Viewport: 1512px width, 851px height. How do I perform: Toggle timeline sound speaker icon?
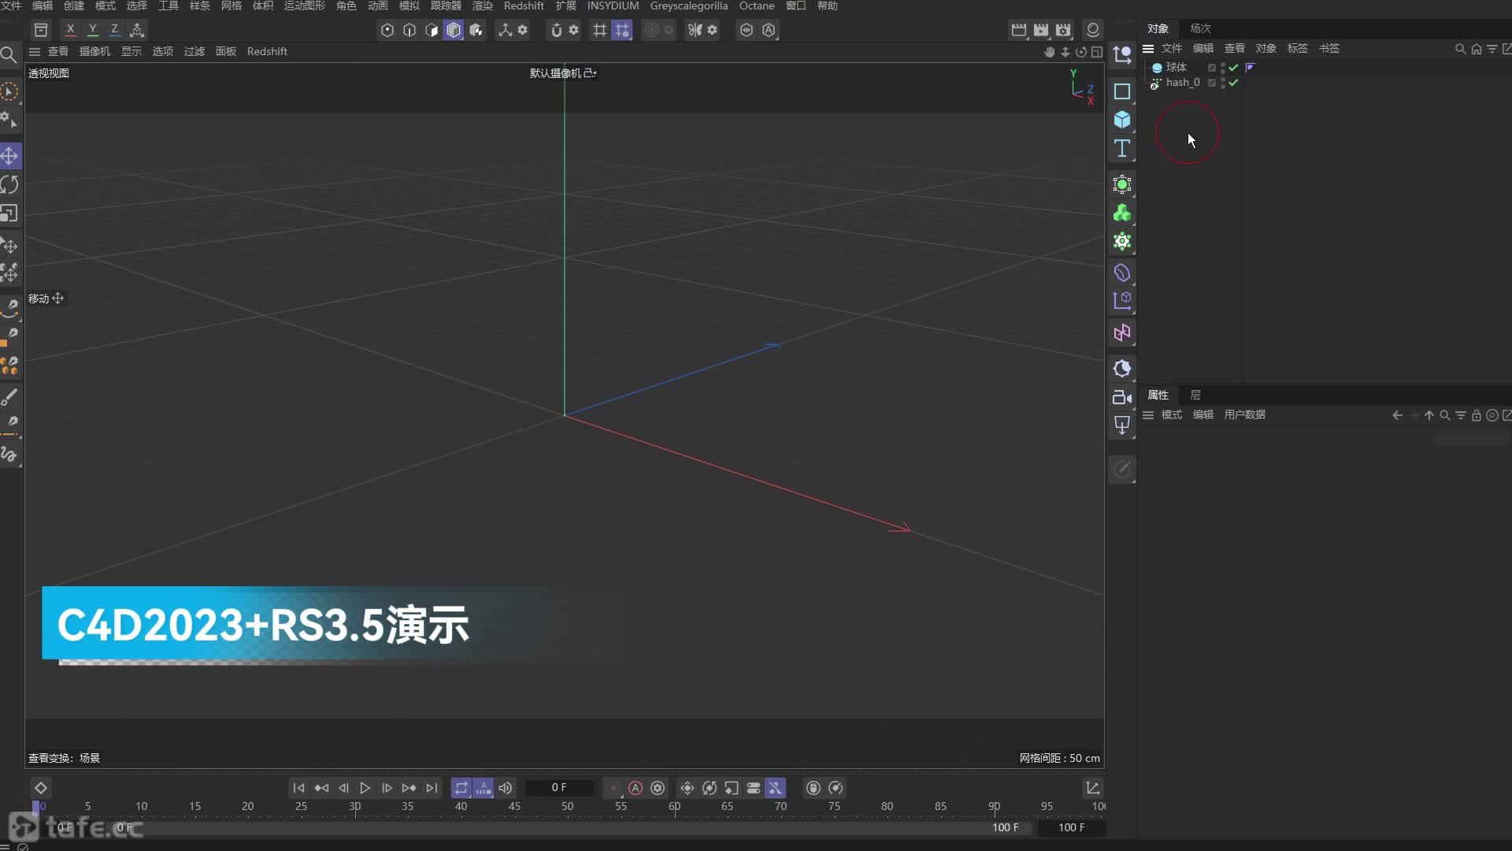[506, 788]
